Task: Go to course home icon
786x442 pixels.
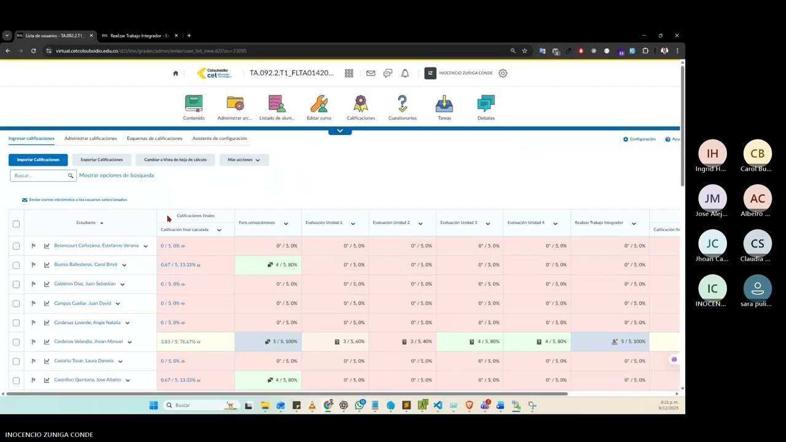Action: (x=176, y=73)
